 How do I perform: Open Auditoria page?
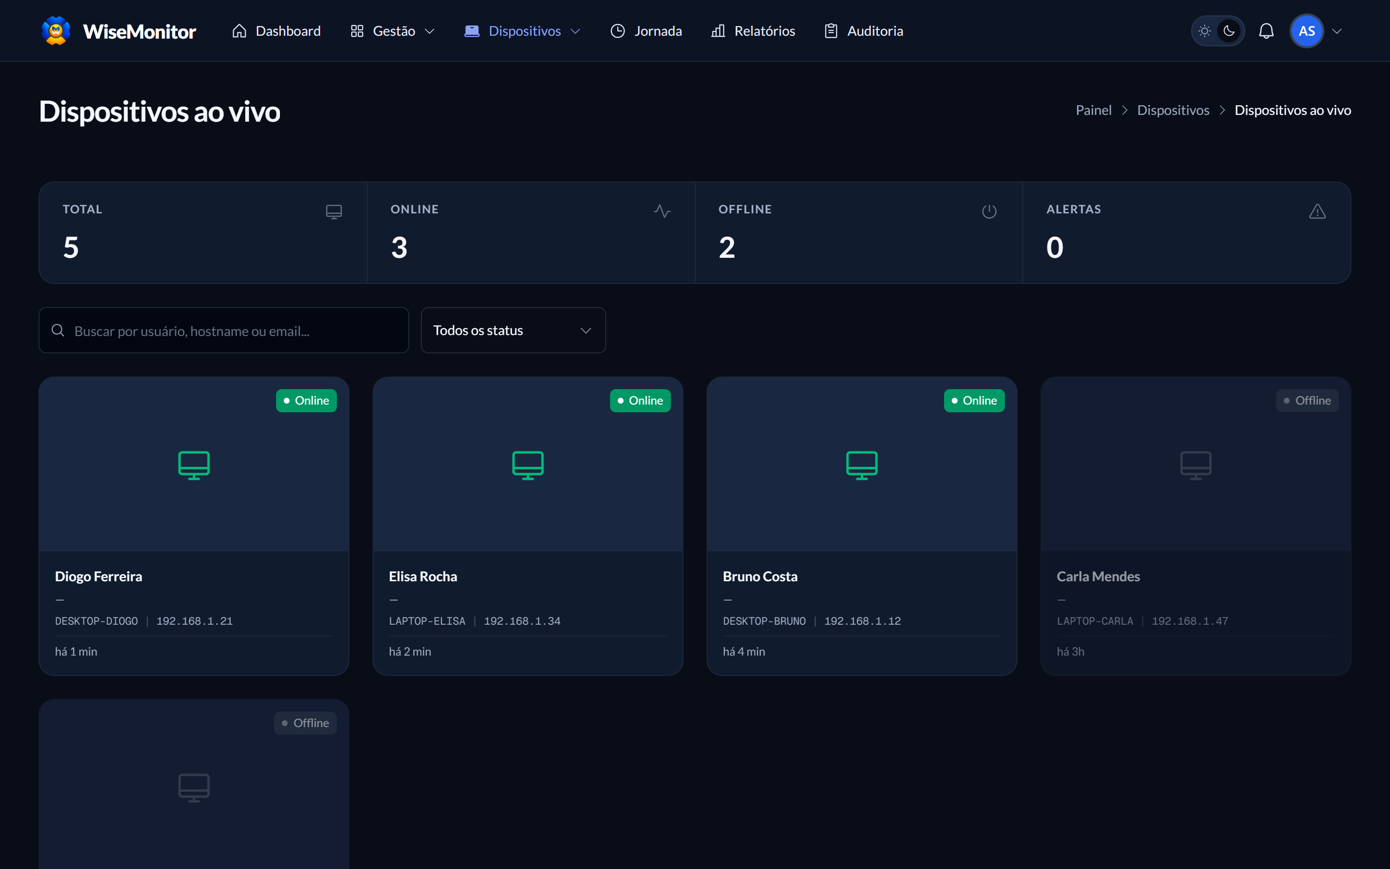(x=863, y=31)
